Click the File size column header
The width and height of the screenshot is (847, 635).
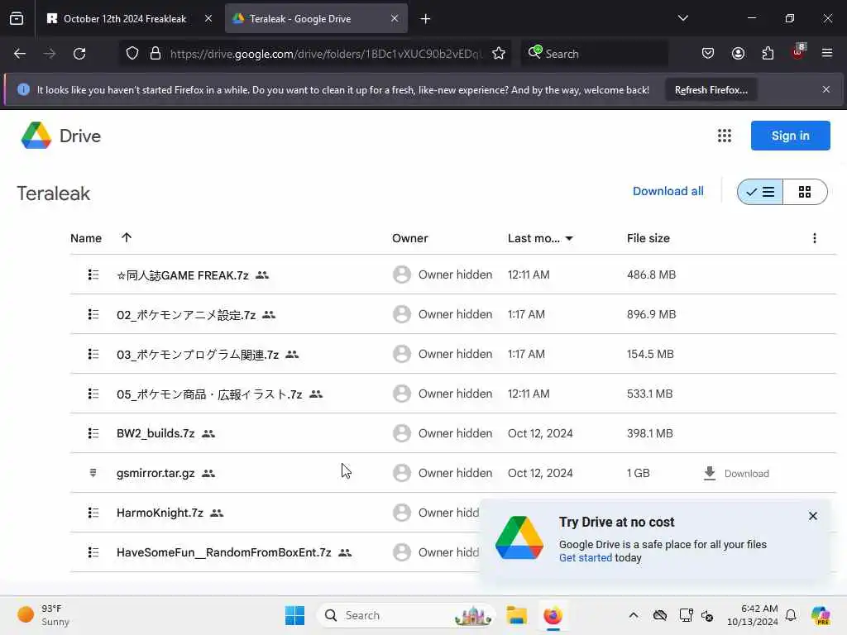coord(648,238)
